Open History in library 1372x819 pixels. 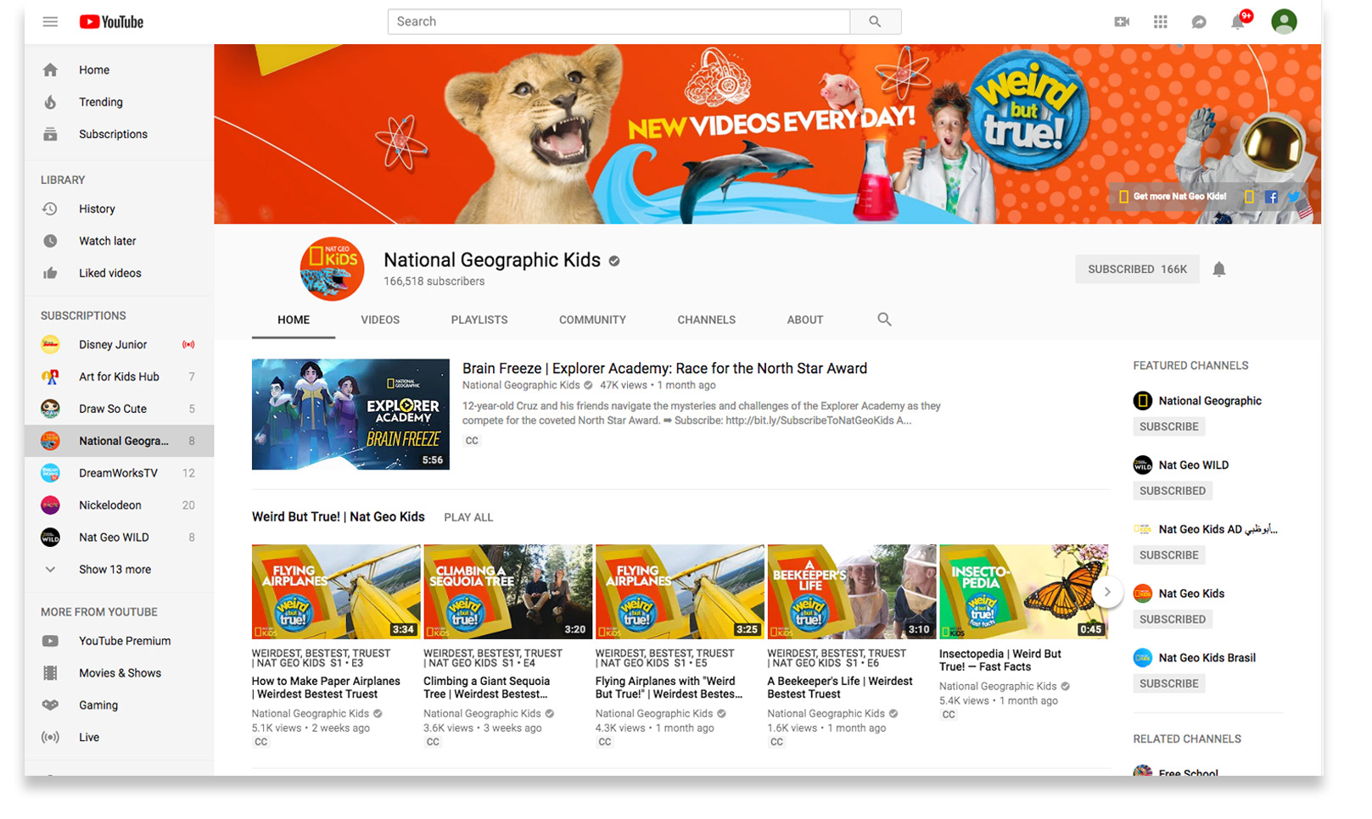tap(119, 209)
